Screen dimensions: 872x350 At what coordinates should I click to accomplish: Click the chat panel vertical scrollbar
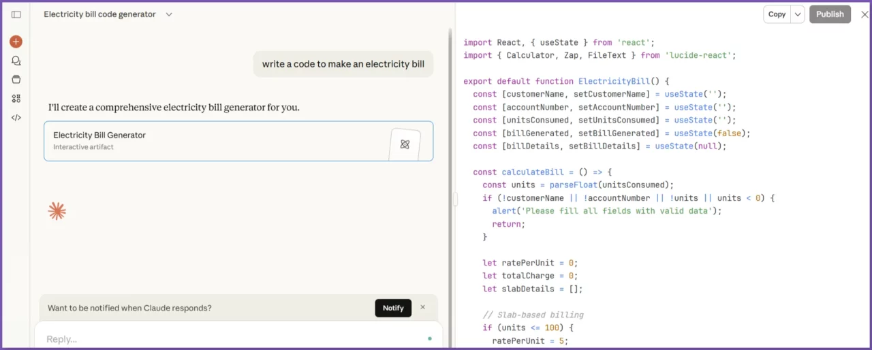point(449,170)
